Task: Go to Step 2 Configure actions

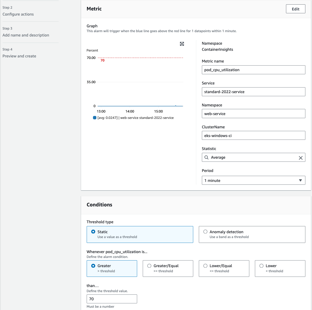Action: 18,14
